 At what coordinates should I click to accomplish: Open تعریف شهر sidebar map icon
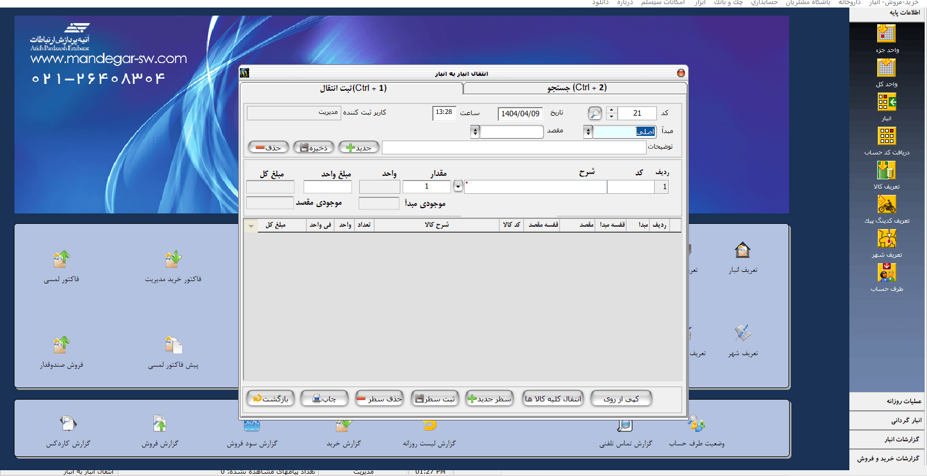(x=886, y=239)
